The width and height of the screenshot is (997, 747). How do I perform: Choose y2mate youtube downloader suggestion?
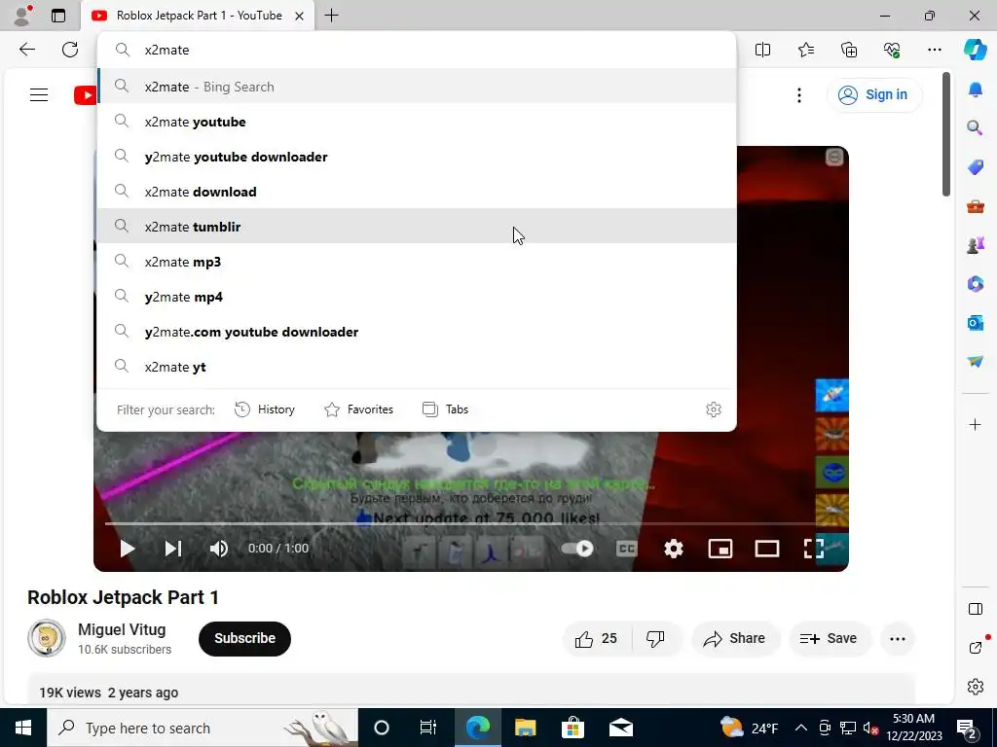coord(417,157)
